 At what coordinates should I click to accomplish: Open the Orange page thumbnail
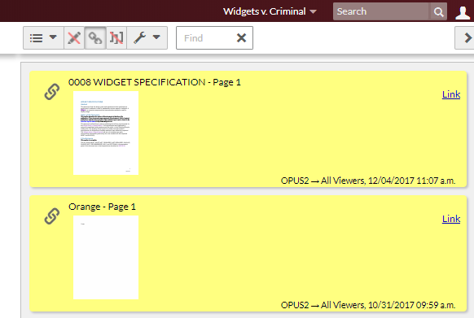pyautogui.click(x=106, y=257)
